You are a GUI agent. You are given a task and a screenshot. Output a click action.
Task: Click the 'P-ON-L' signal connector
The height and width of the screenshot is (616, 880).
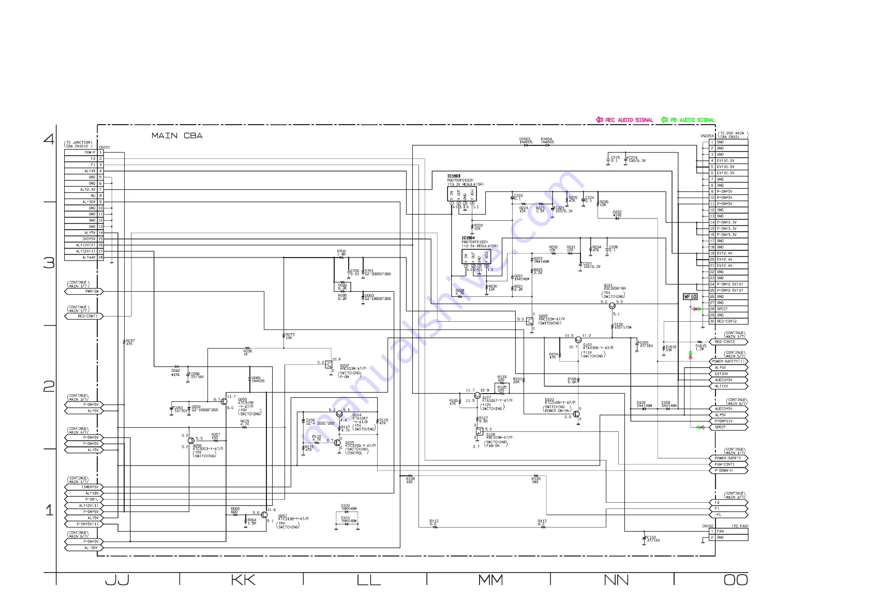pyautogui.click(x=84, y=500)
